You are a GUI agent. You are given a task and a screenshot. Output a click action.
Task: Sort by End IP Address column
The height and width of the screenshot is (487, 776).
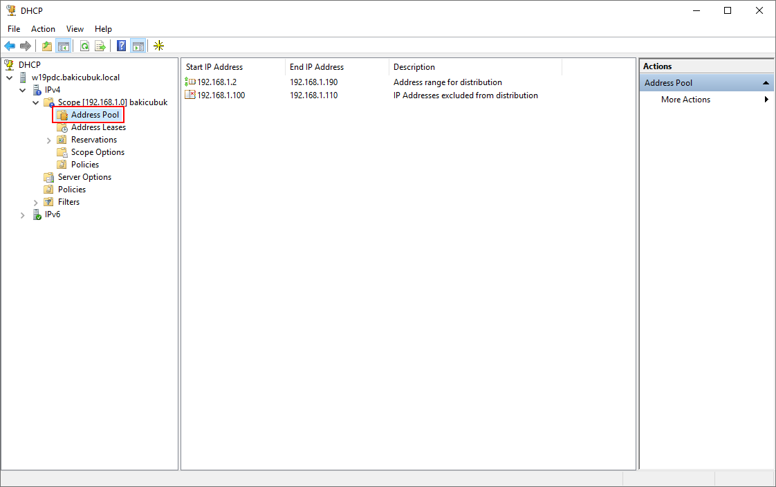(x=337, y=67)
